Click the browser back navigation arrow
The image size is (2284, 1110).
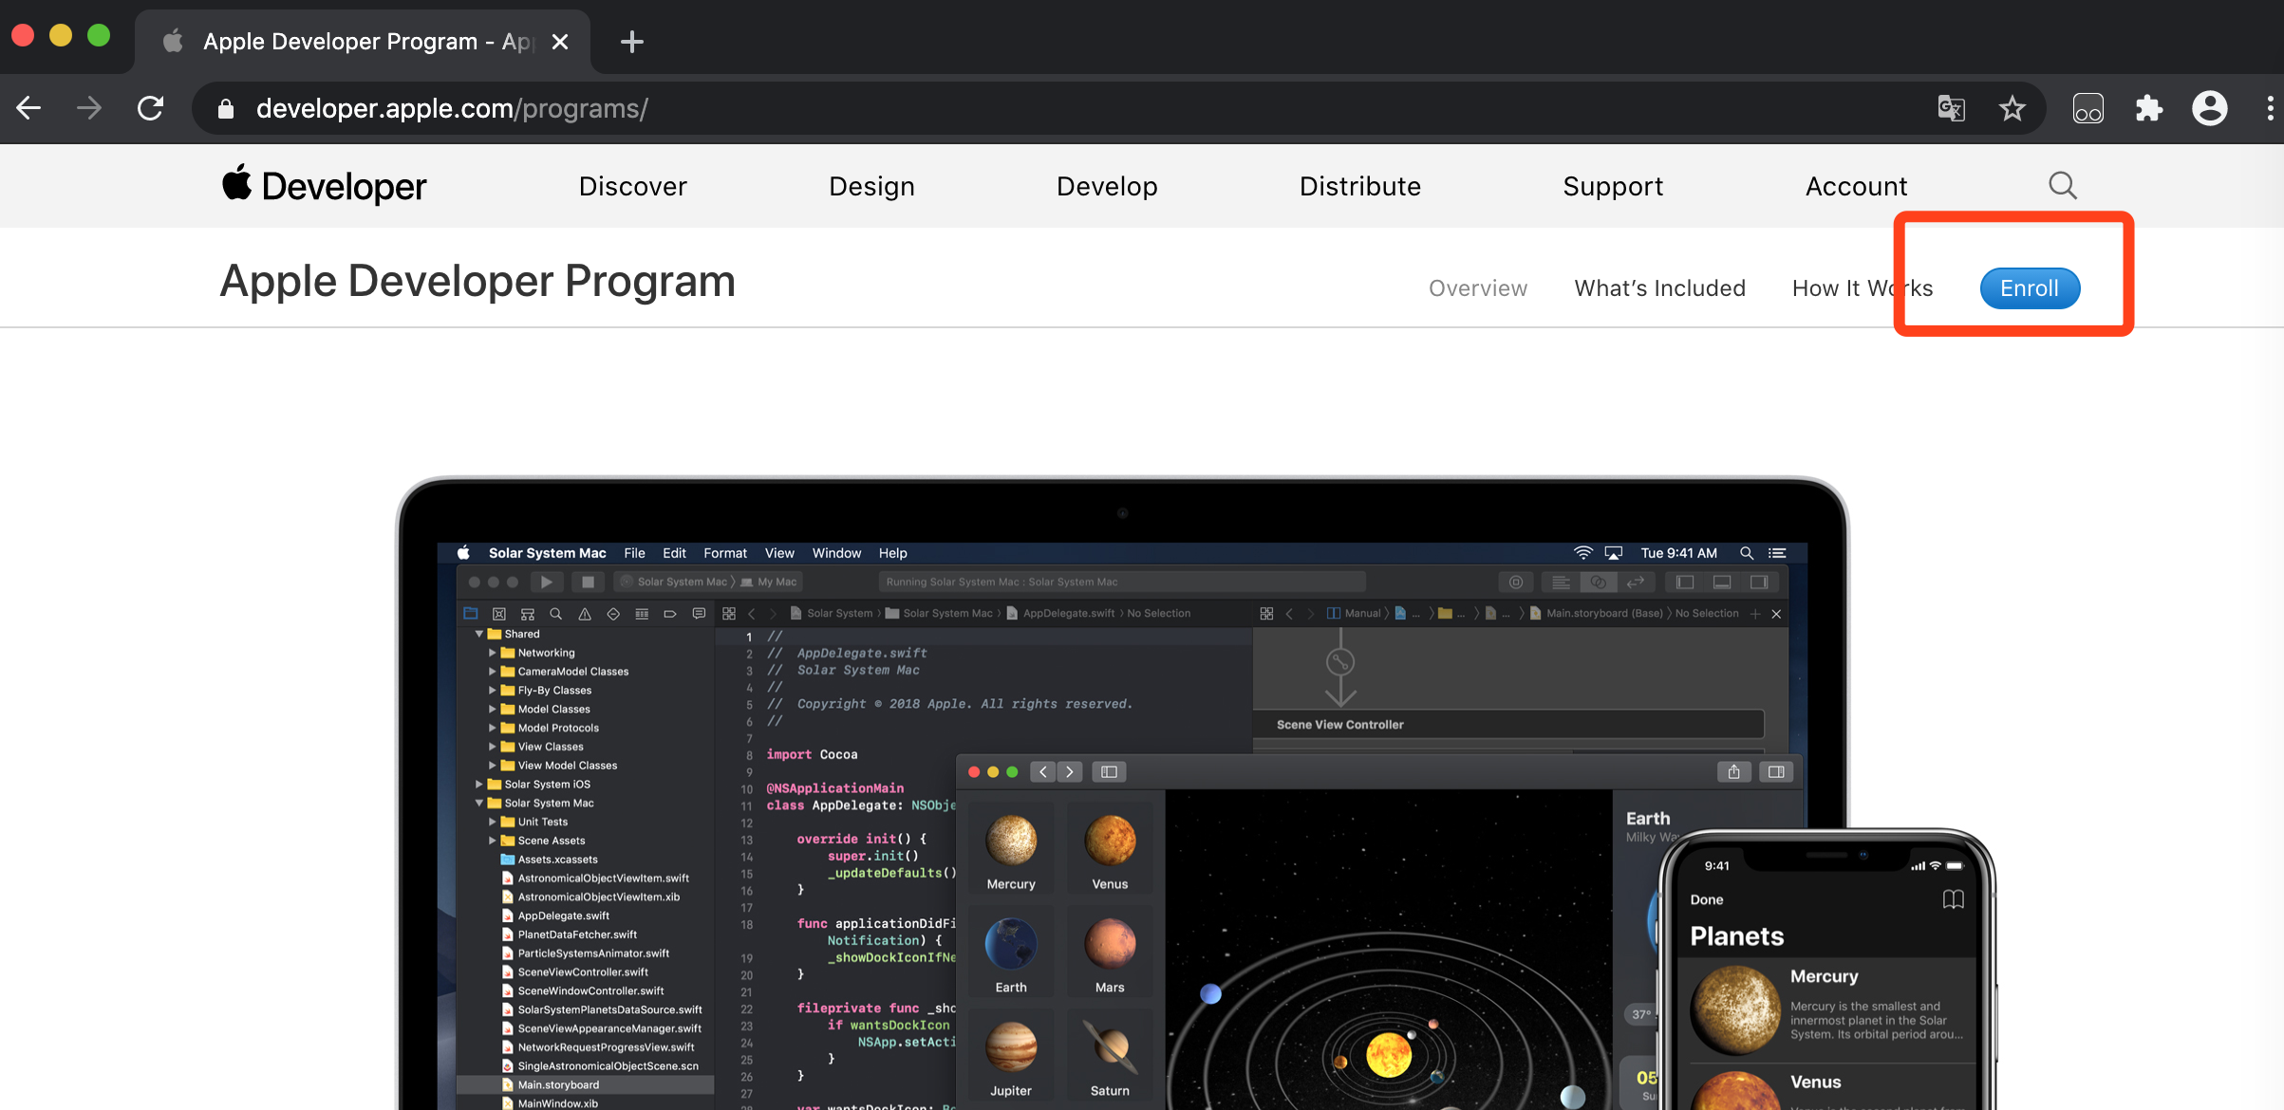coord(32,108)
